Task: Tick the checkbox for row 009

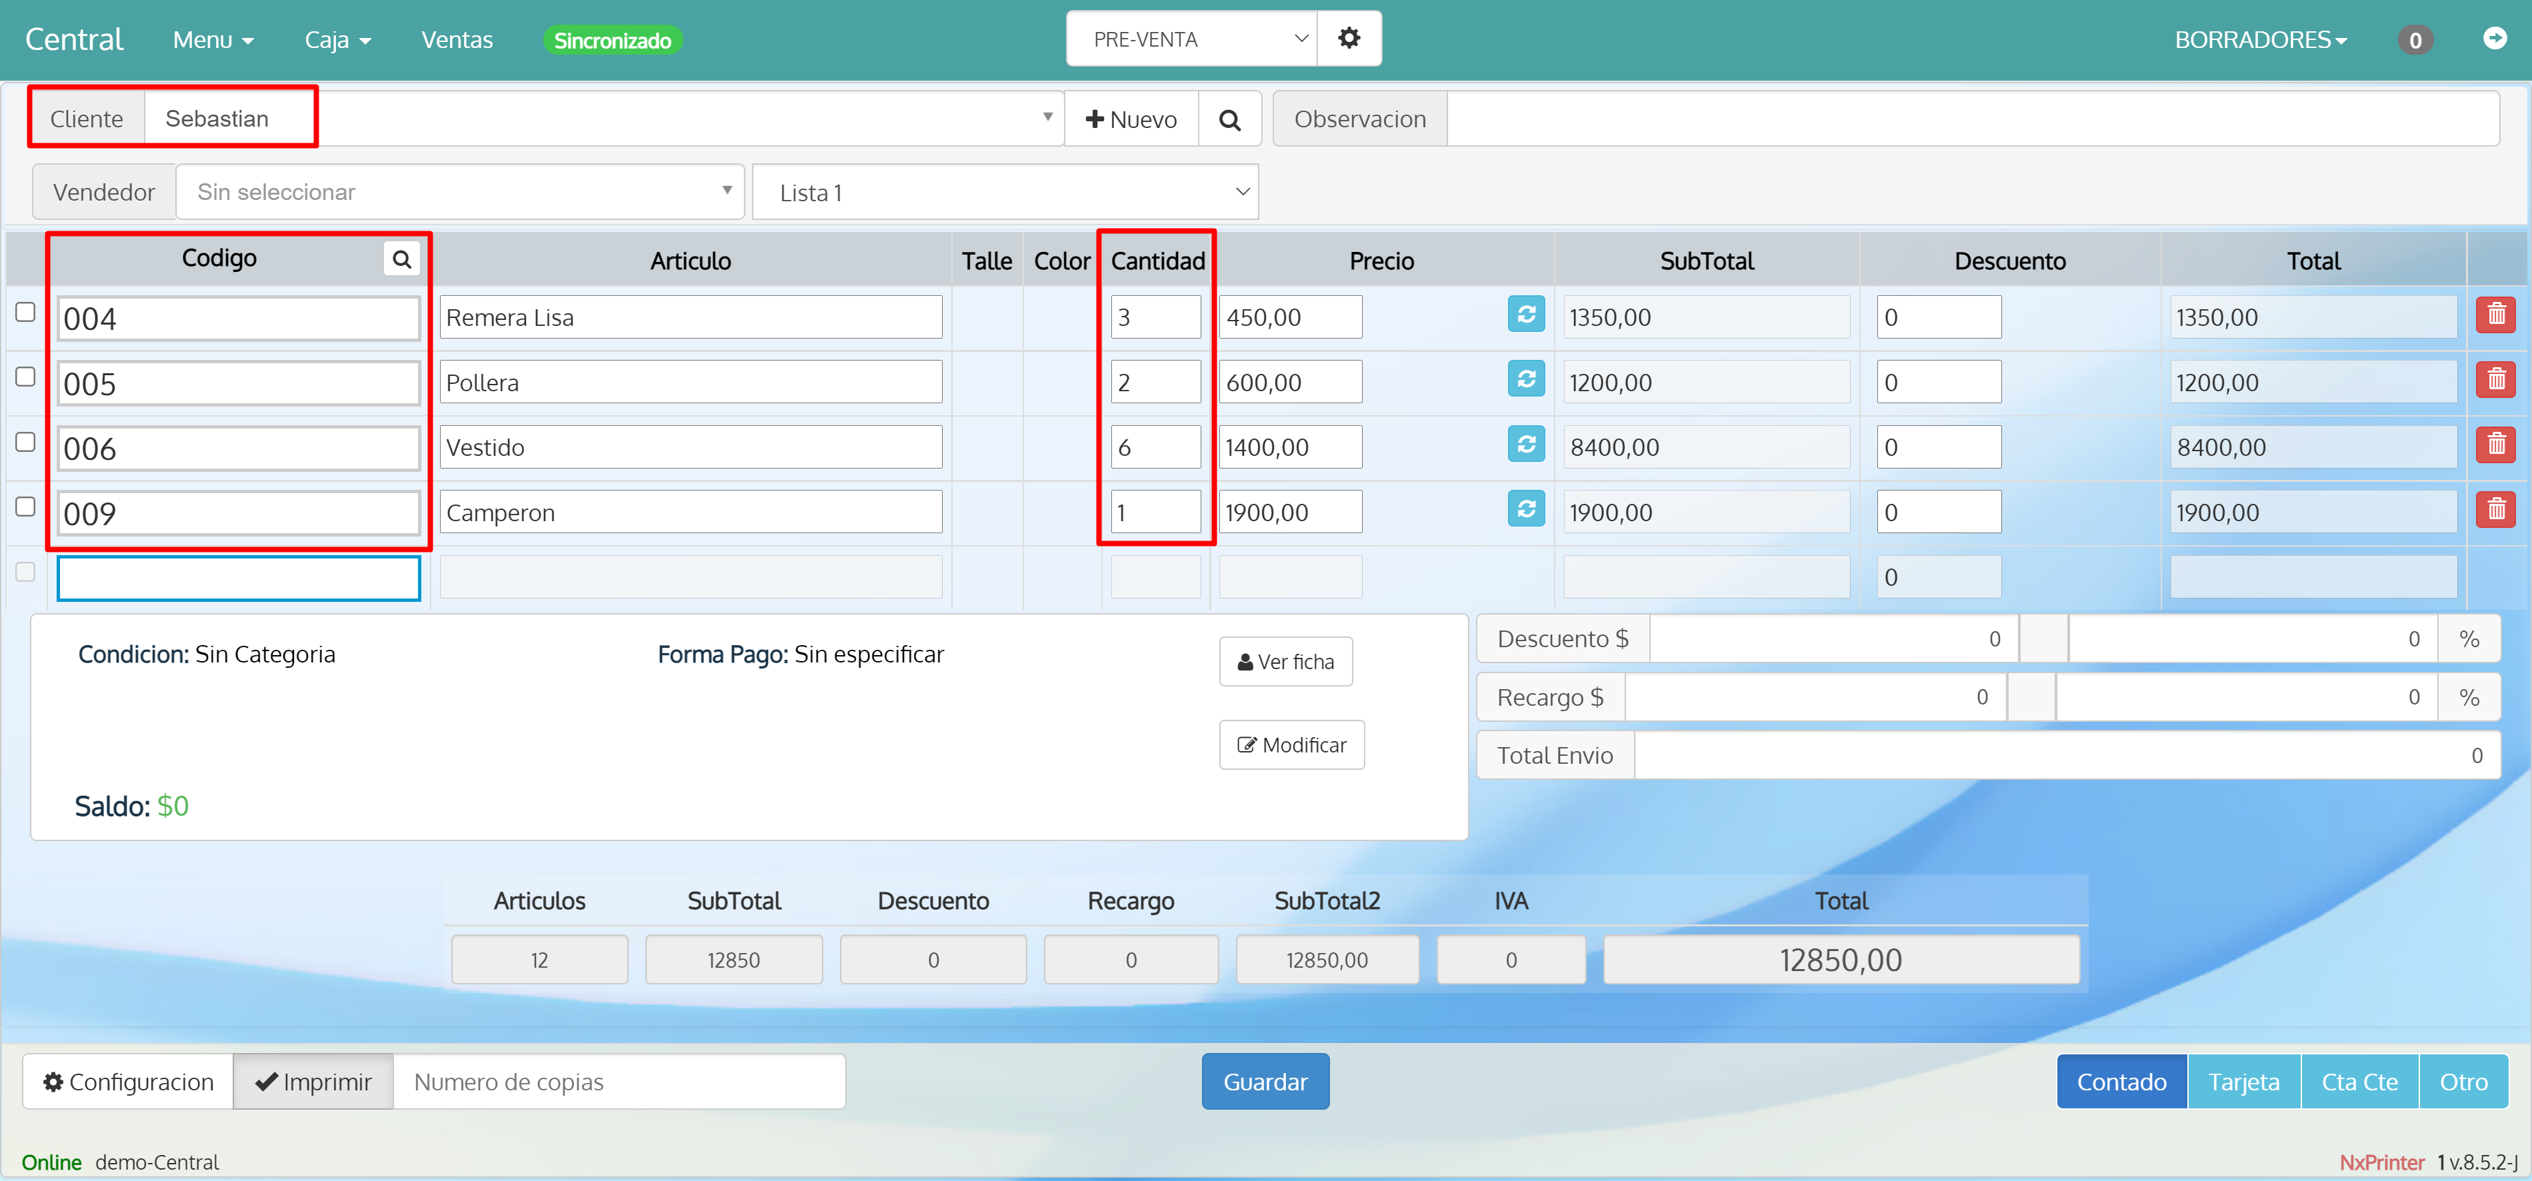Action: (x=25, y=507)
